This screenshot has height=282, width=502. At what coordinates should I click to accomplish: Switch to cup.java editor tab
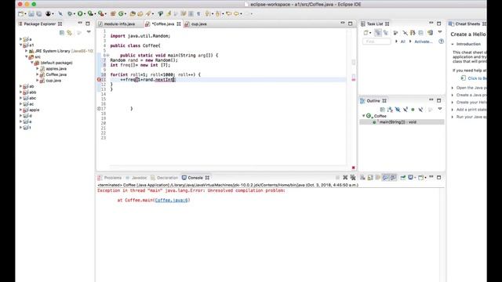click(198, 24)
